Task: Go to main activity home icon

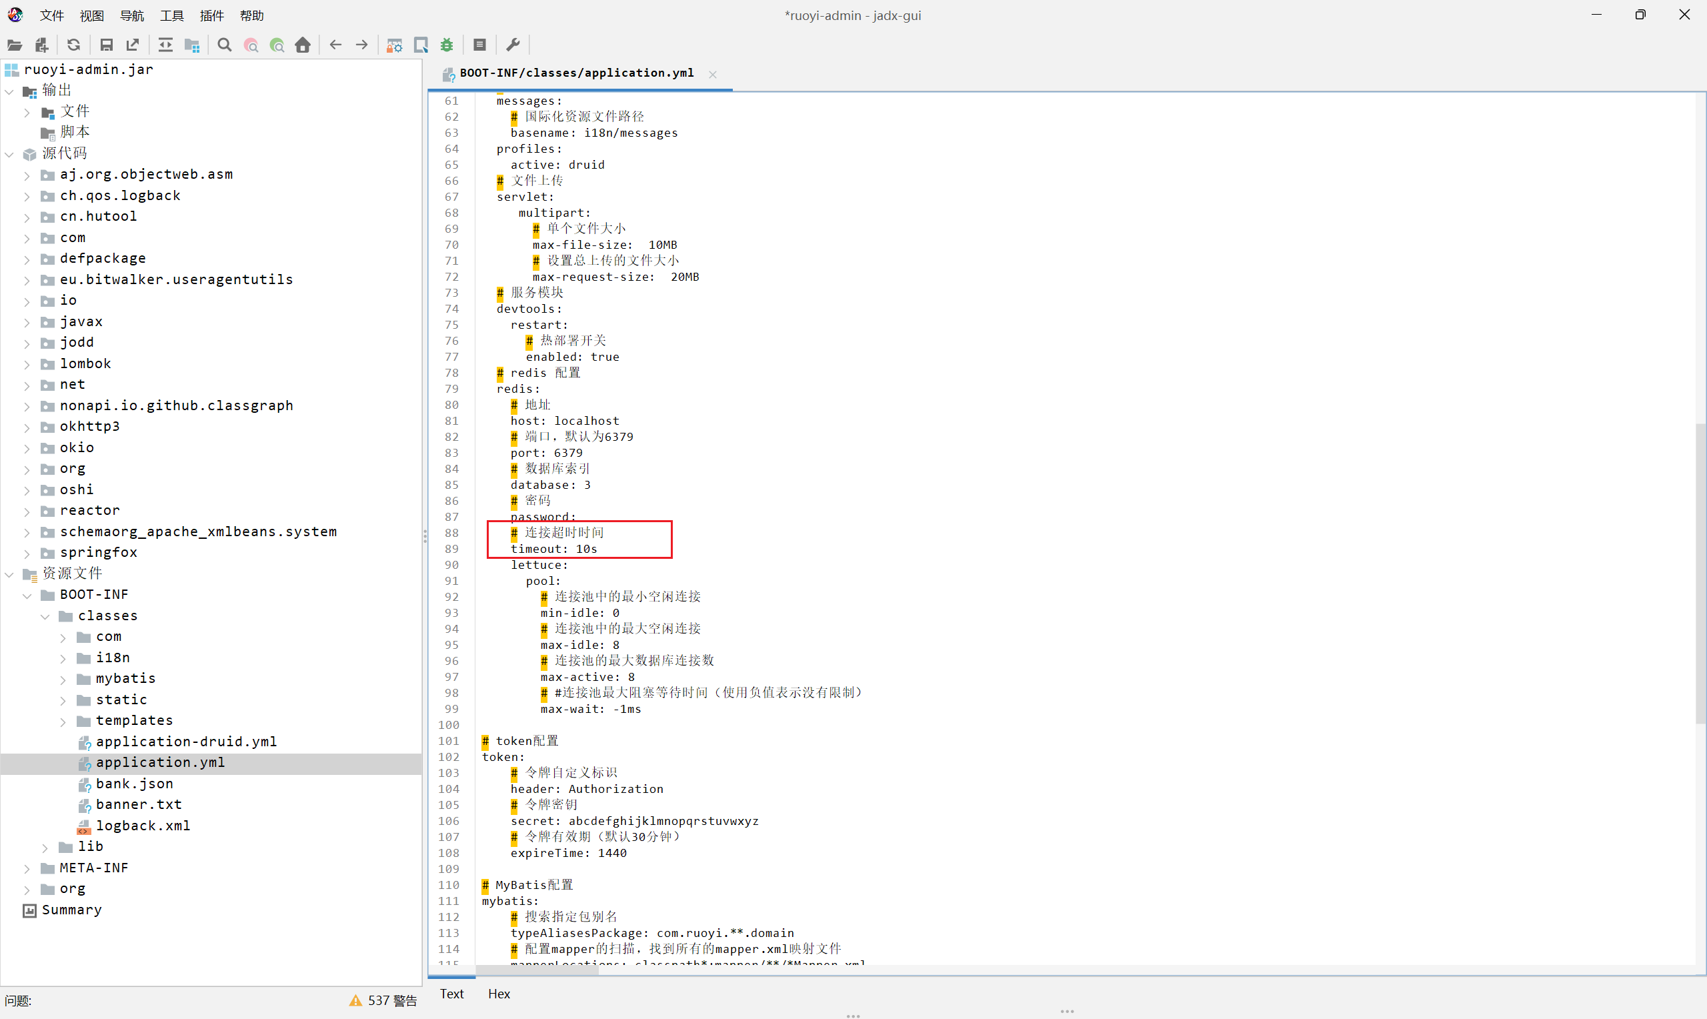Action: pyautogui.click(x=303, y=45)
